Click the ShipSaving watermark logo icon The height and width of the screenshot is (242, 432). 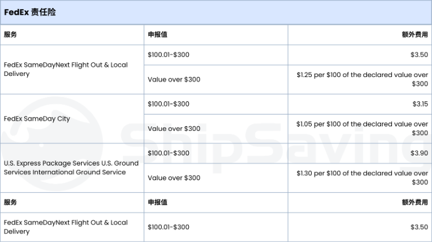pos(52,143)
